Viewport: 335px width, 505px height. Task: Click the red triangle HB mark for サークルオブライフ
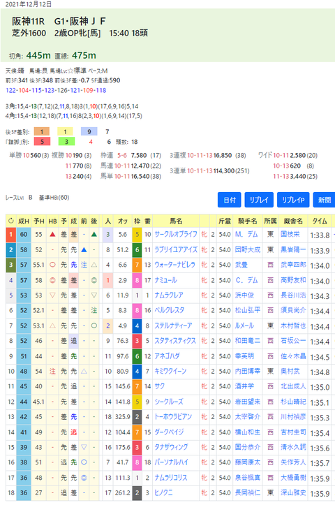(x=52, y=234)
